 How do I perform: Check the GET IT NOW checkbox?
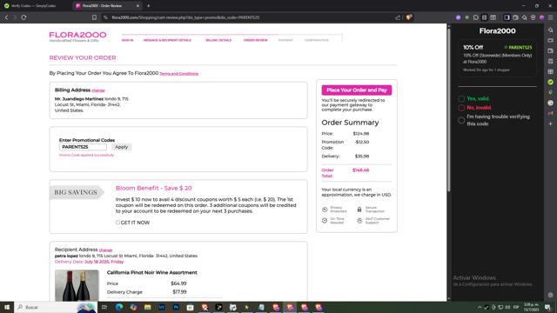pos(117,223)
